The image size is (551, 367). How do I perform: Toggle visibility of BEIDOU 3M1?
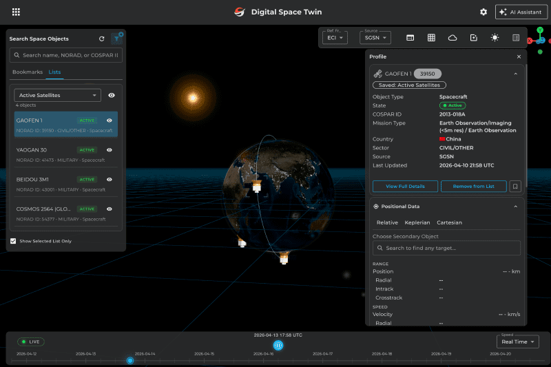[x=110, y=180]
